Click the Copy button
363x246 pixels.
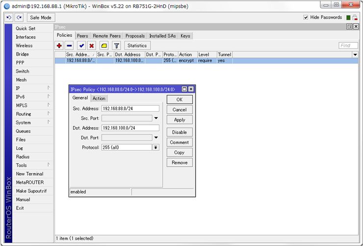[180, 152]
